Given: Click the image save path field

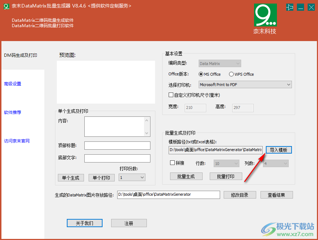Looking at the screenshot, I should tap(169, 195).
